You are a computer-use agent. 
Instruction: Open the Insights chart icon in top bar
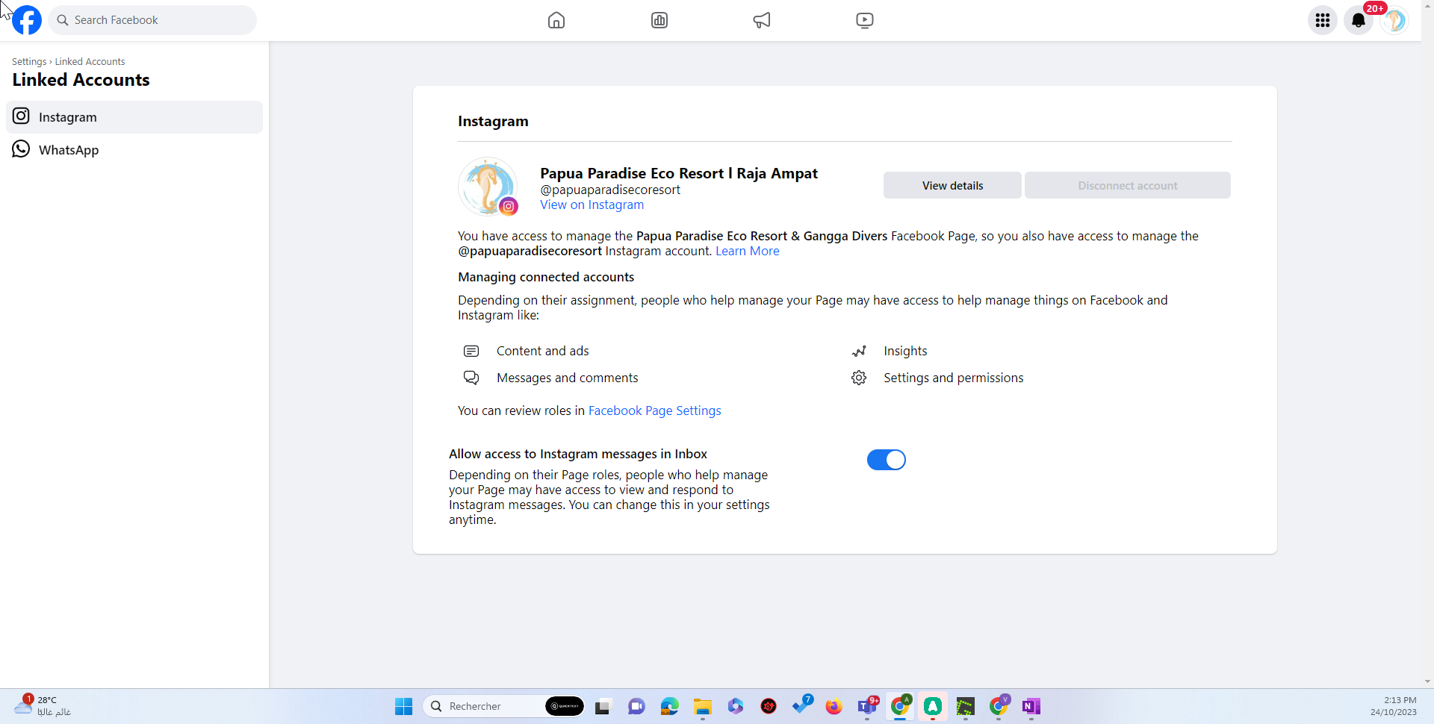659,20
